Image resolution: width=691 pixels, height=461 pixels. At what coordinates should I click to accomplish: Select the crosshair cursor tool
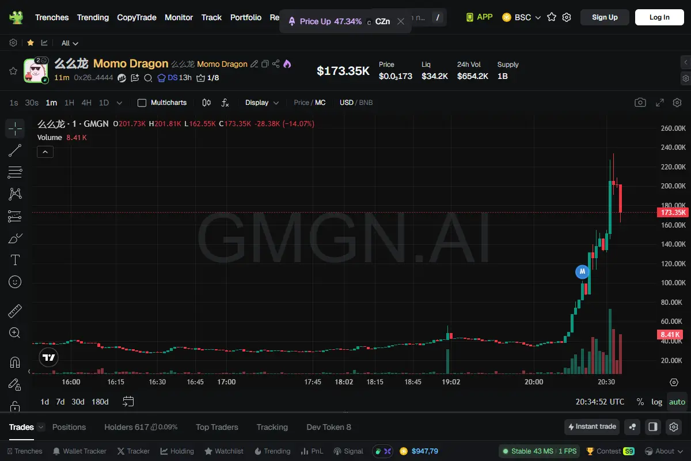(x=15, y=129)
